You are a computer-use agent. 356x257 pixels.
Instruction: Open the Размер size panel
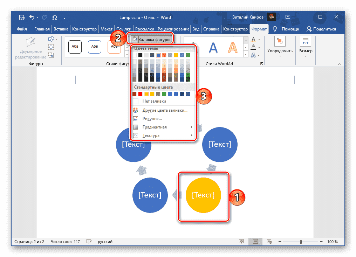[305, 46]
